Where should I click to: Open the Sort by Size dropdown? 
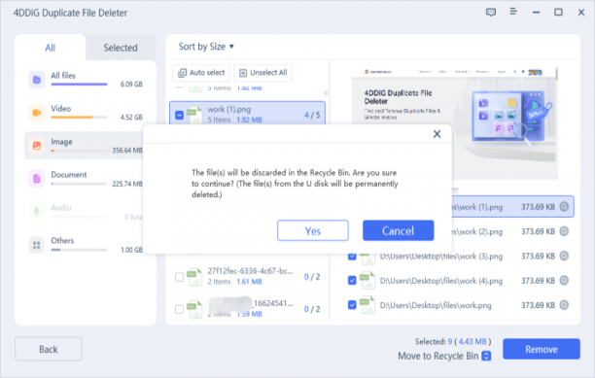[206, 47]
